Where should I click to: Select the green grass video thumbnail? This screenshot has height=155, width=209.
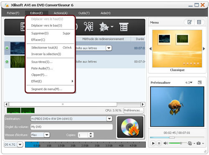18,62
